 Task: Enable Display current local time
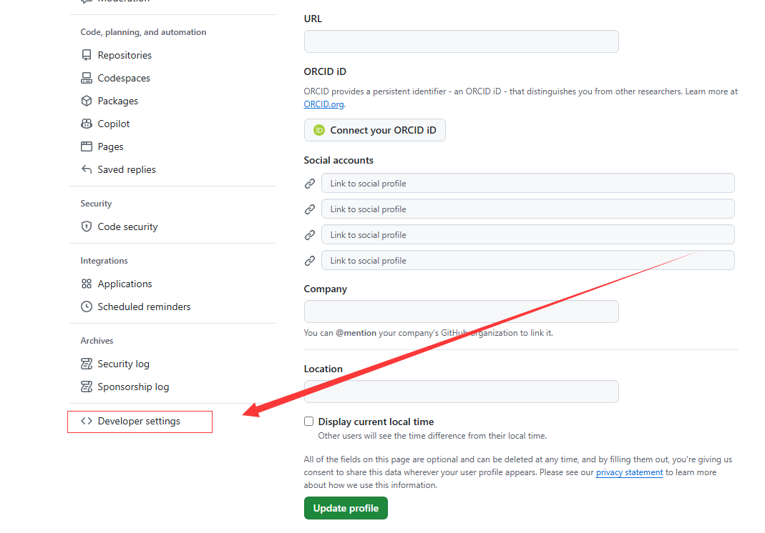point(308,421)
